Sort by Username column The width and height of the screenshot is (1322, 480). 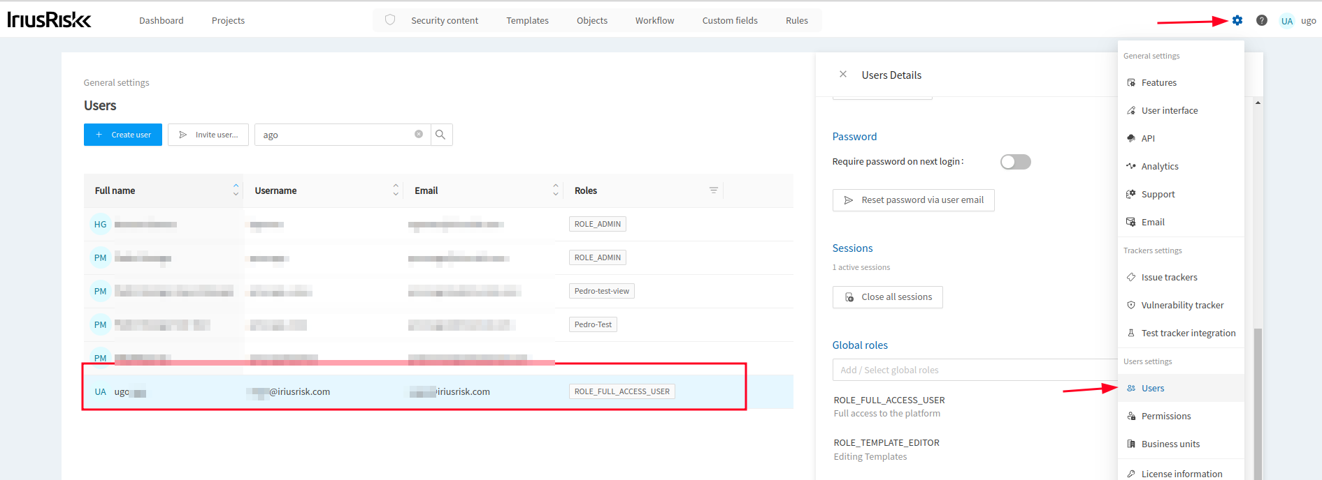[x=396, y=190]
